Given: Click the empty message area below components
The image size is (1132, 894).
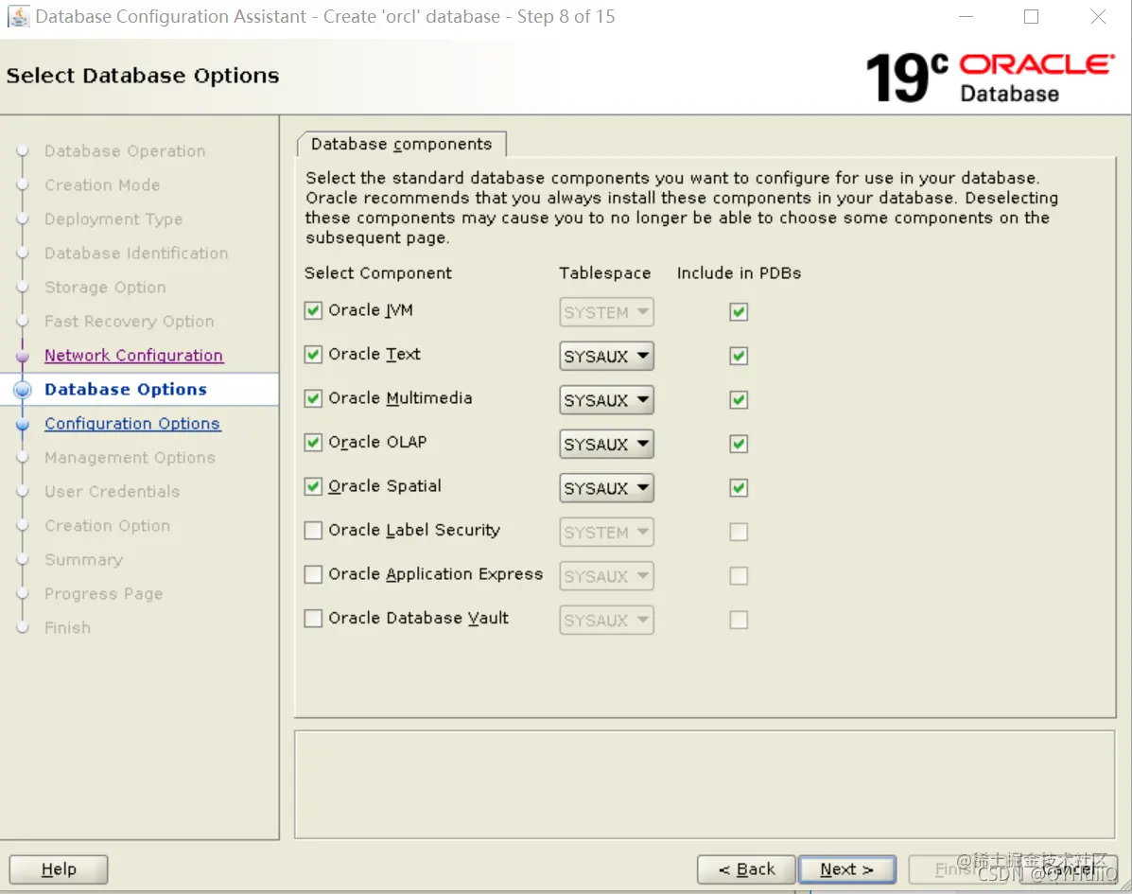Looking at the screenshot, I should [705, 784].
